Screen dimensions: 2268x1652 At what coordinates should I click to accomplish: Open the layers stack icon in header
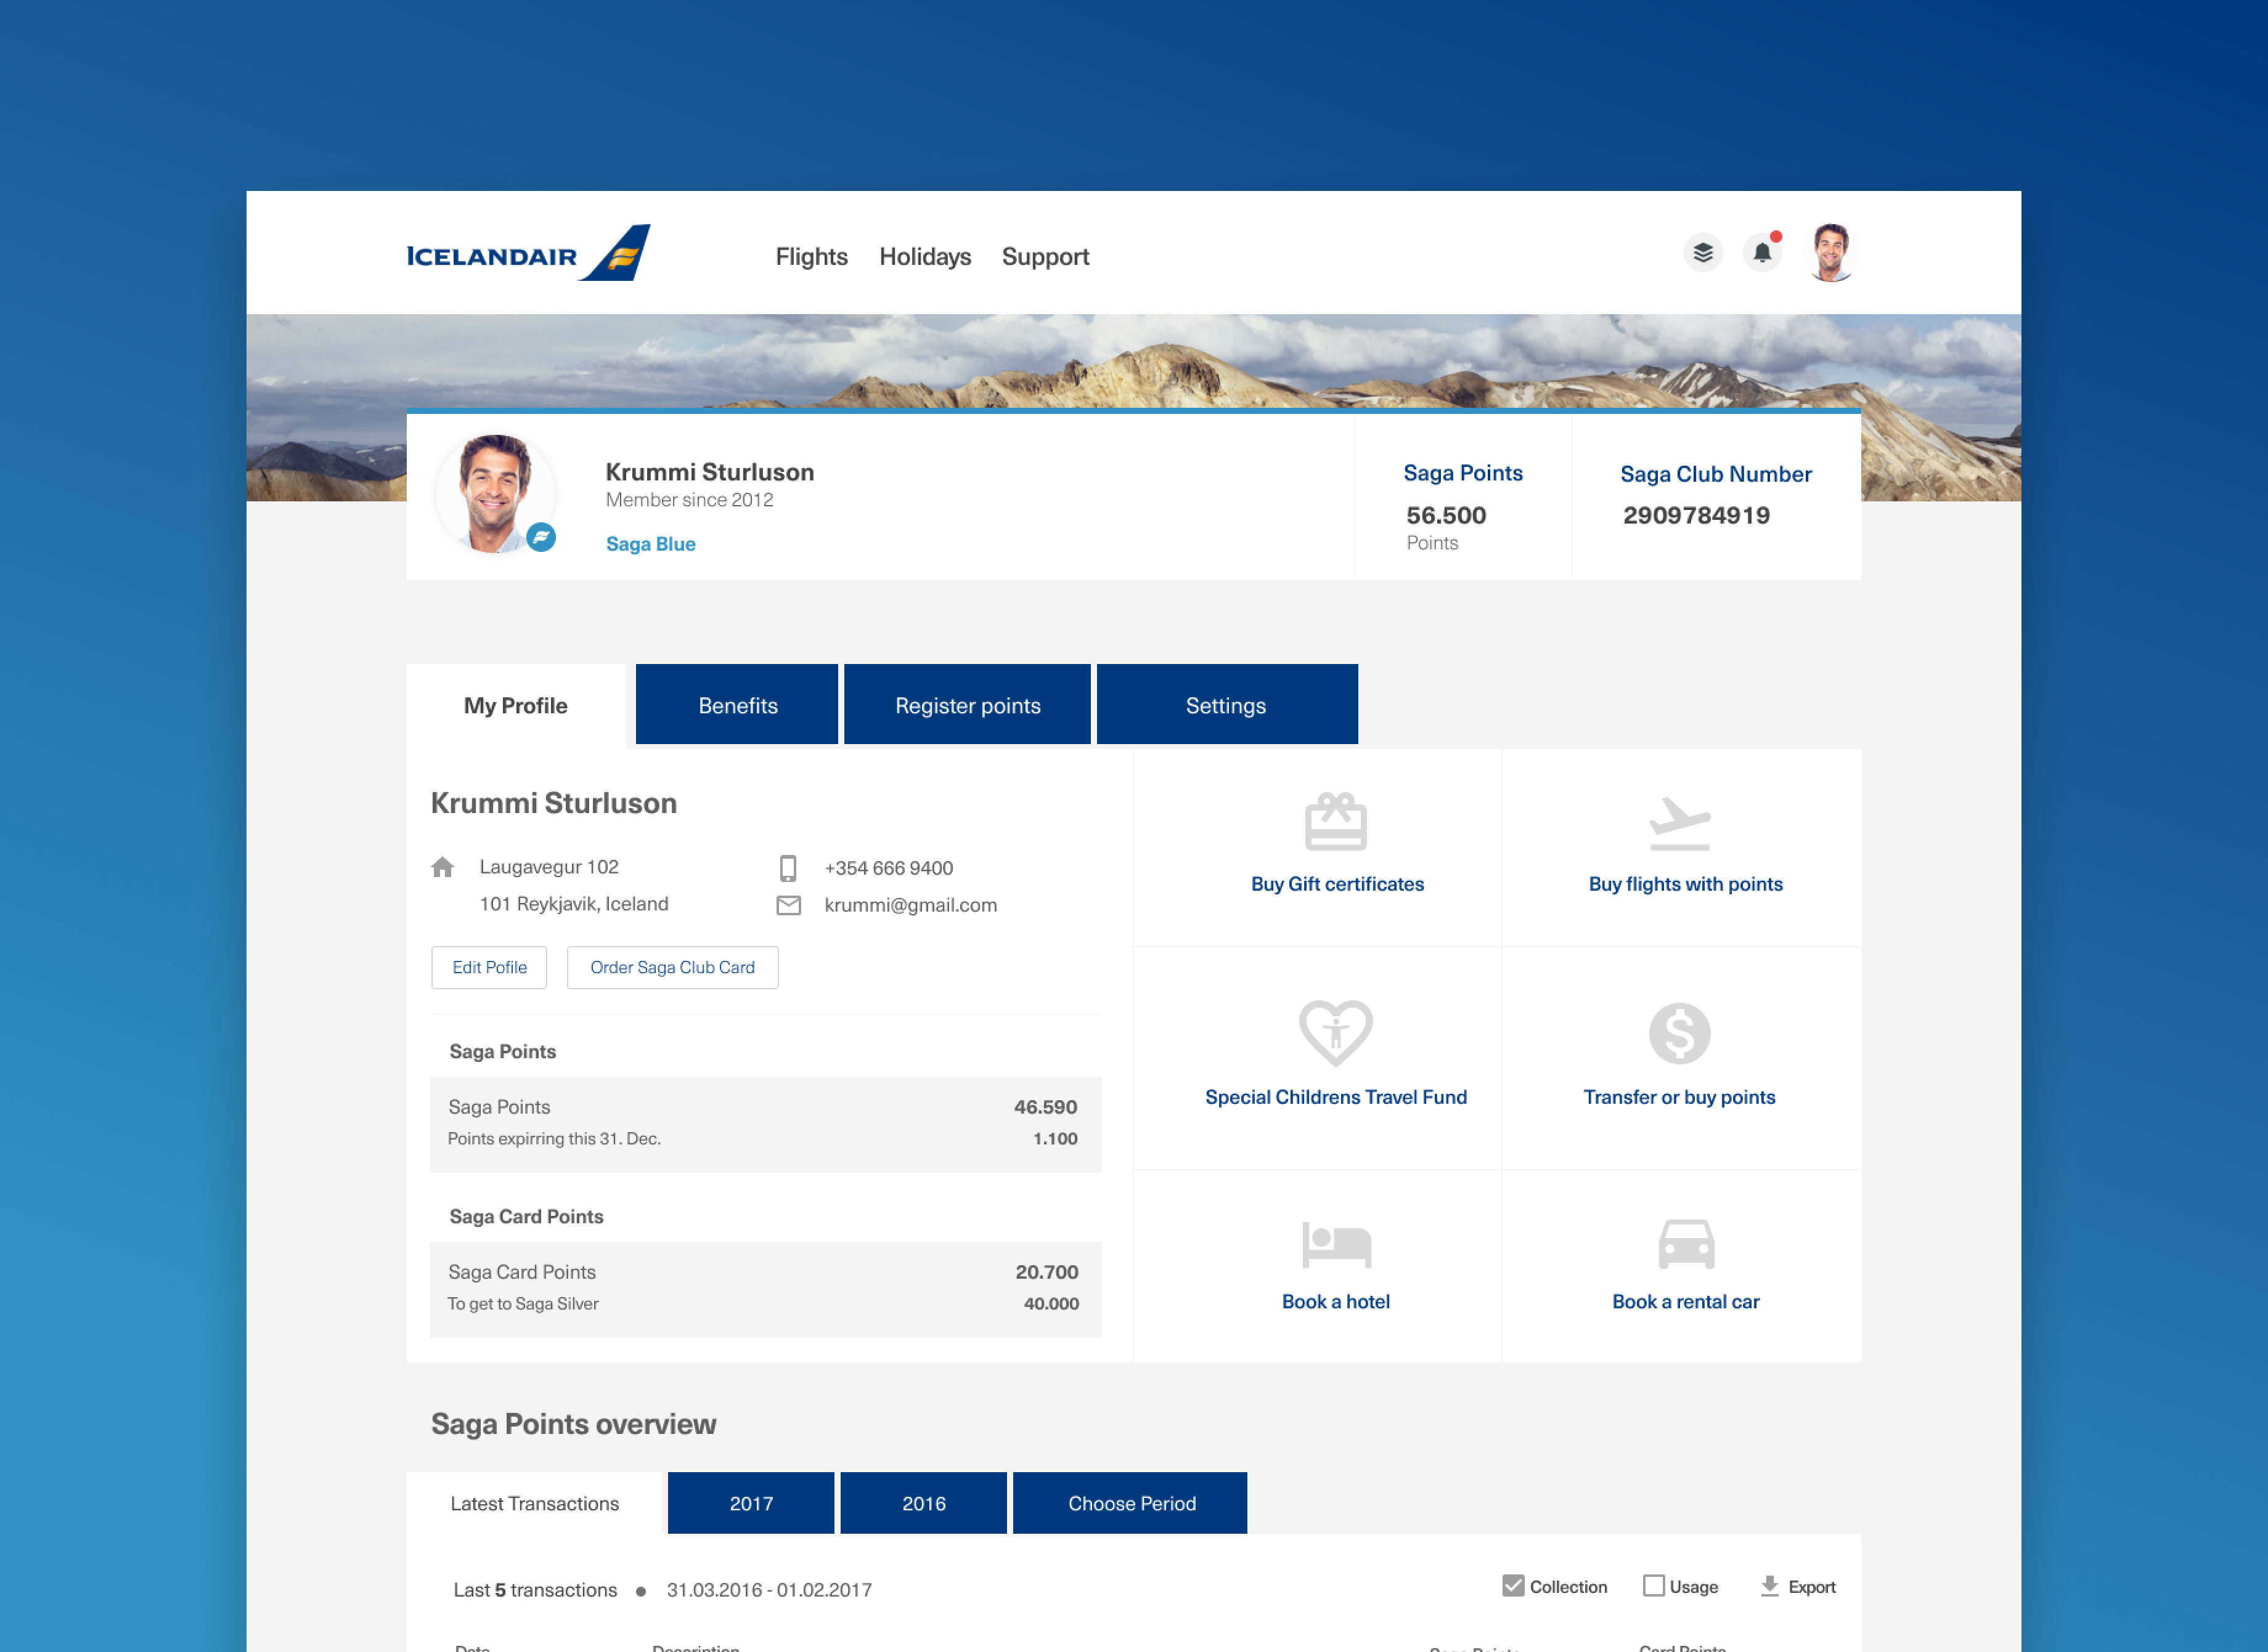pos(1703,253)
